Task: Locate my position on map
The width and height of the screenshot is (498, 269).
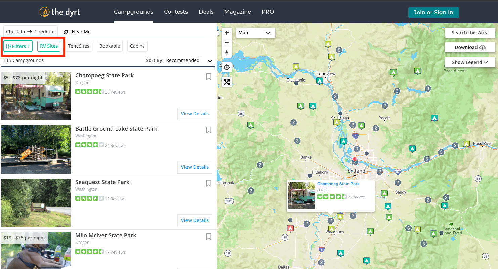Action: click(x=227, y=67)
